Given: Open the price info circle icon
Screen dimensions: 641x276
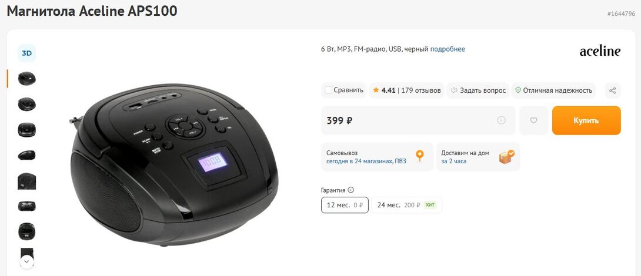Looking at the screenshot, I should [x=501, y=120].
